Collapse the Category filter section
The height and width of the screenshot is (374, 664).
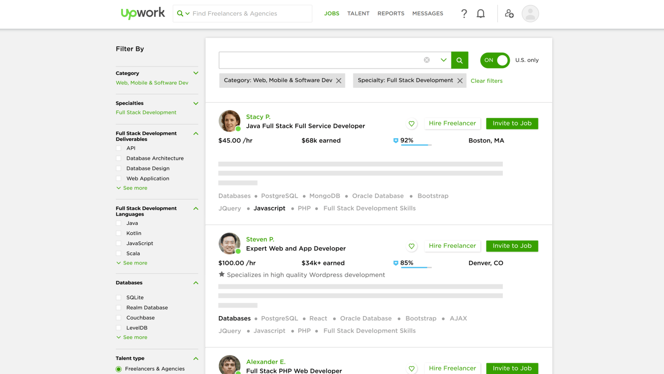click(196, 73)
